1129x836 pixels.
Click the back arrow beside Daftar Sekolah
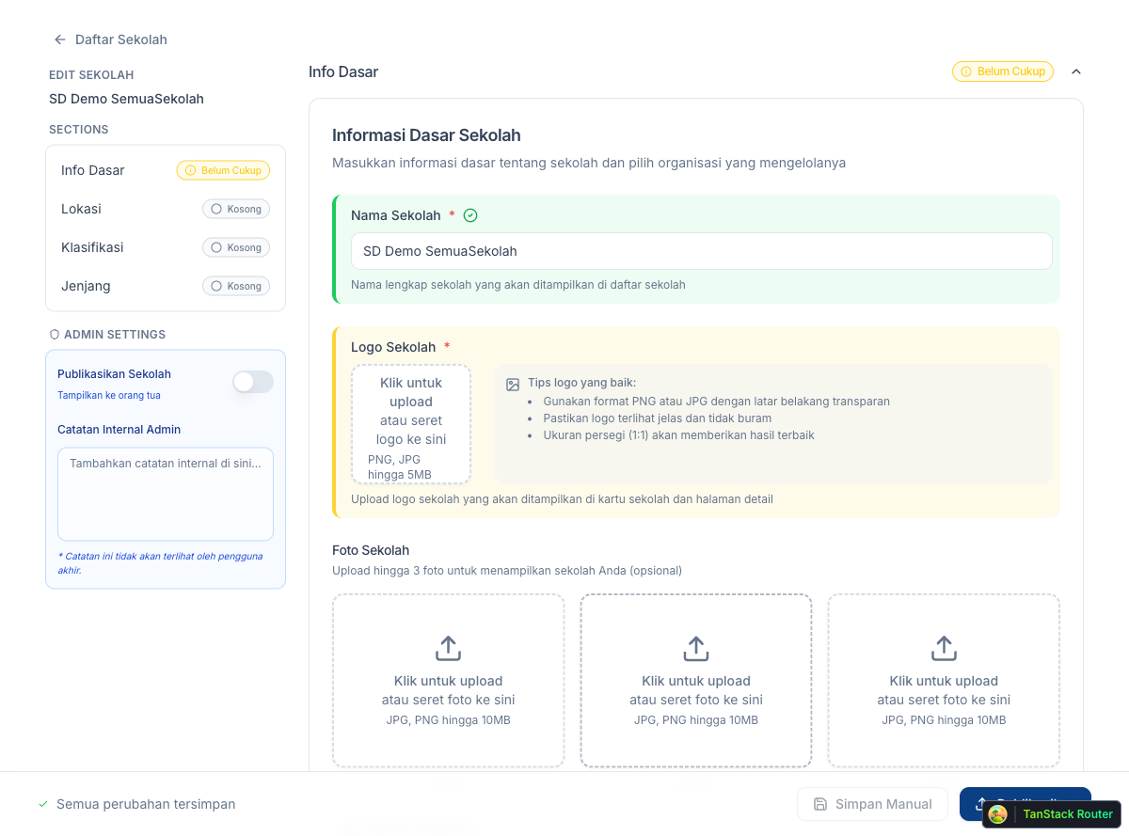59,39
